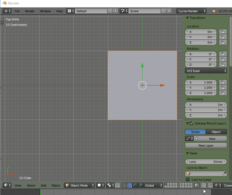Open the Render menu
This screenshot has height=195, width=232.
click(30, 11)
